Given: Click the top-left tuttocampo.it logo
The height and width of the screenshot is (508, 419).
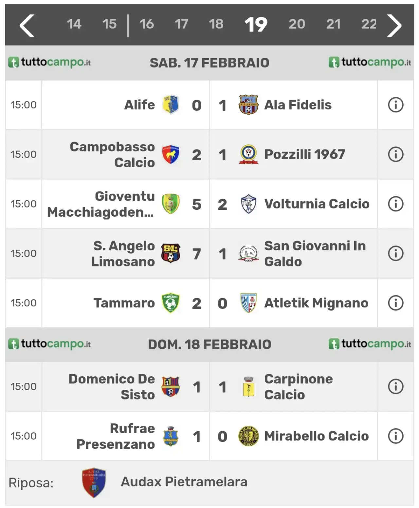Looking at the screenshot, I should 49,62.
